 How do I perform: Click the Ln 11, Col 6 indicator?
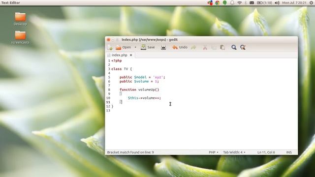click(x=266, y=152)
